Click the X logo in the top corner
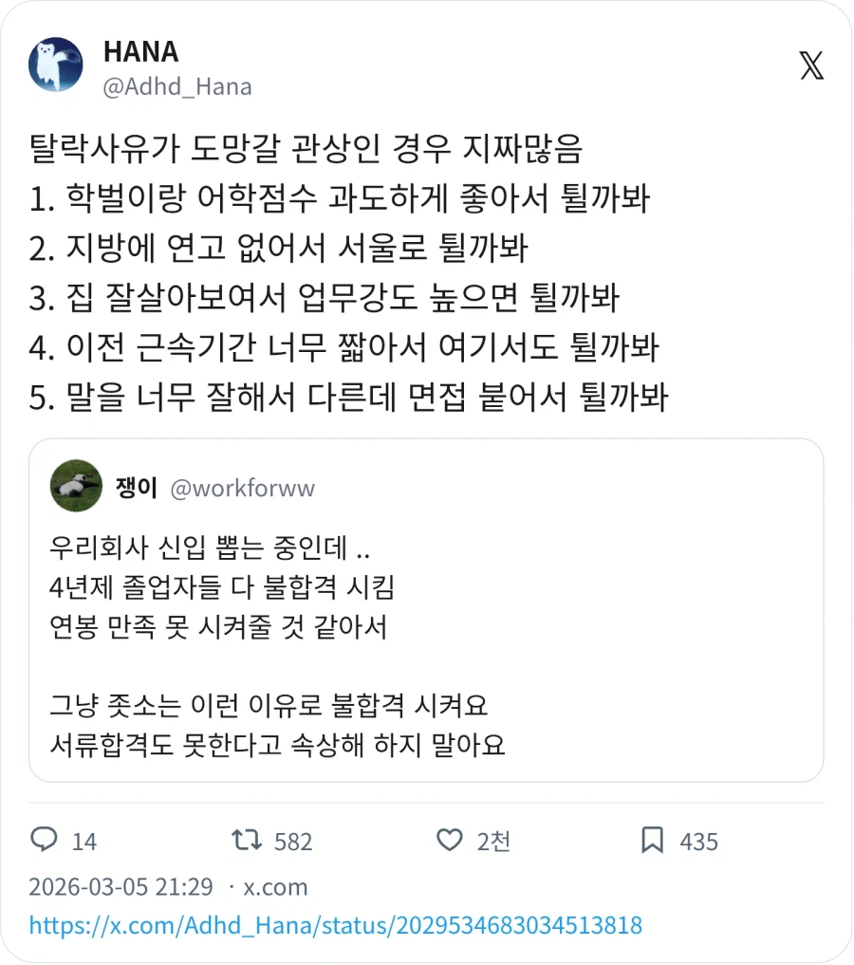 (x=811, y=66)
